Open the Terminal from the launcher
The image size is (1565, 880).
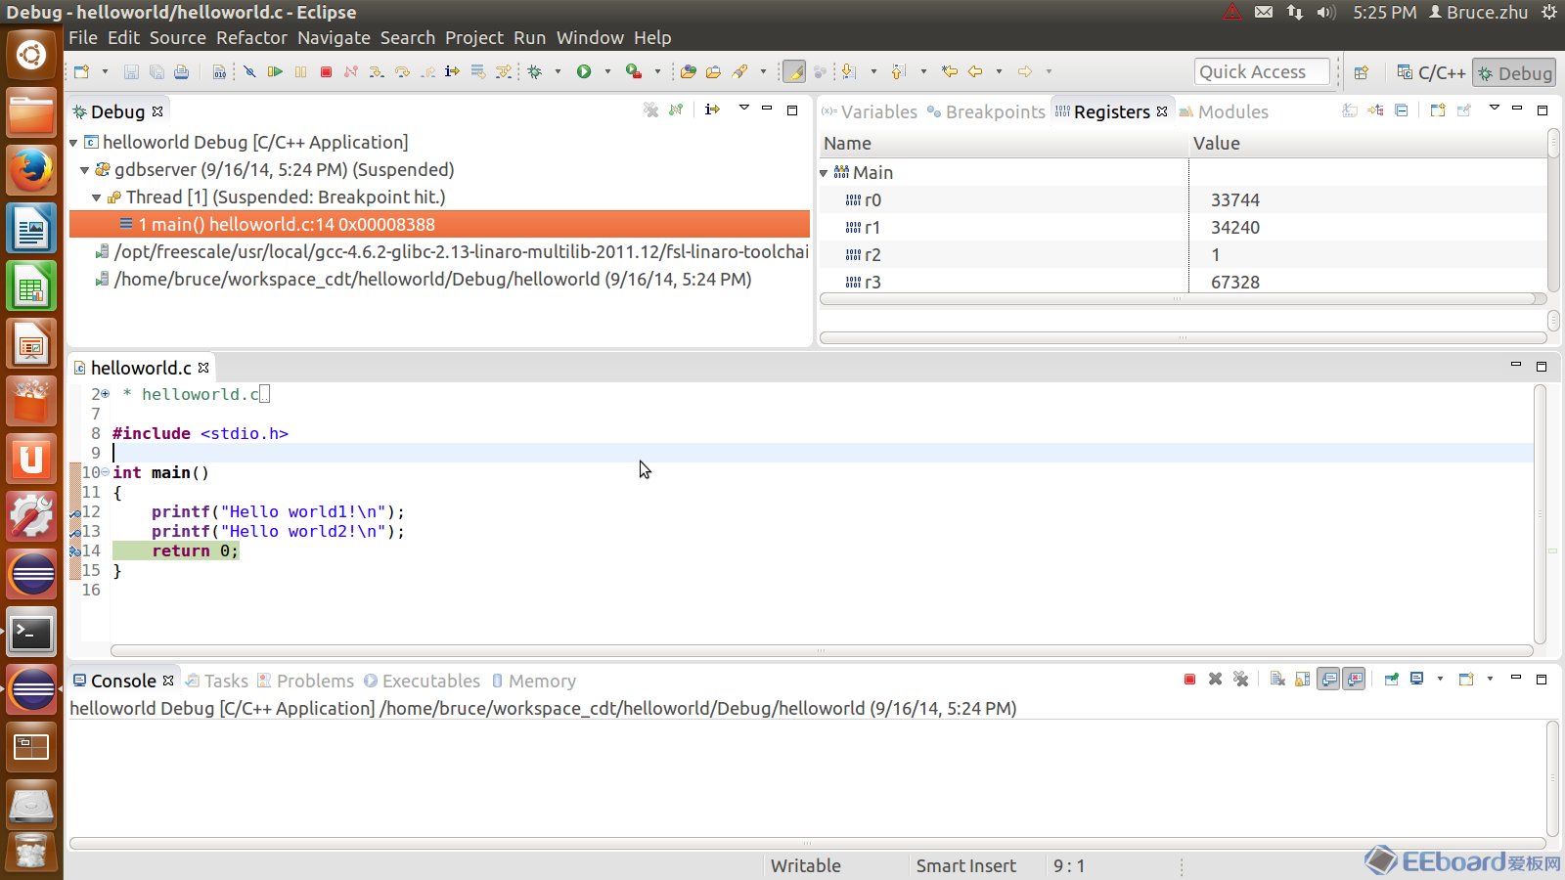pyautogui.click(x=31, y=633)
